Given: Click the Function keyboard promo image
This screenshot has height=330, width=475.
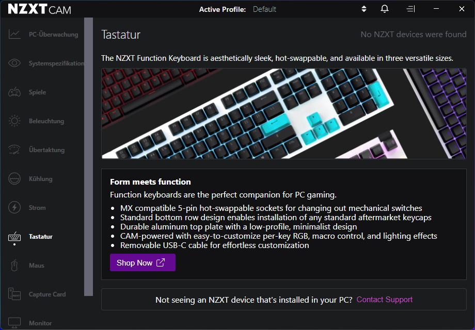Looking at the screenshot, I should (x=283, y=113).
